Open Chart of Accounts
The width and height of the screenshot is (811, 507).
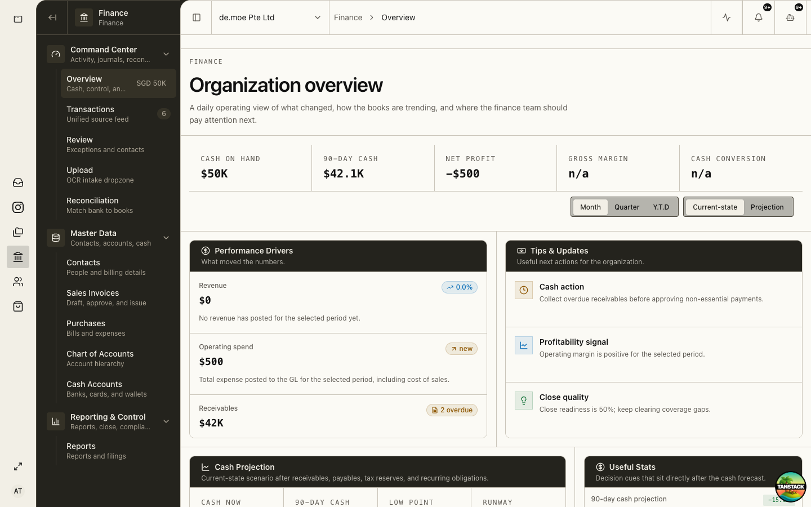(118, 358)
